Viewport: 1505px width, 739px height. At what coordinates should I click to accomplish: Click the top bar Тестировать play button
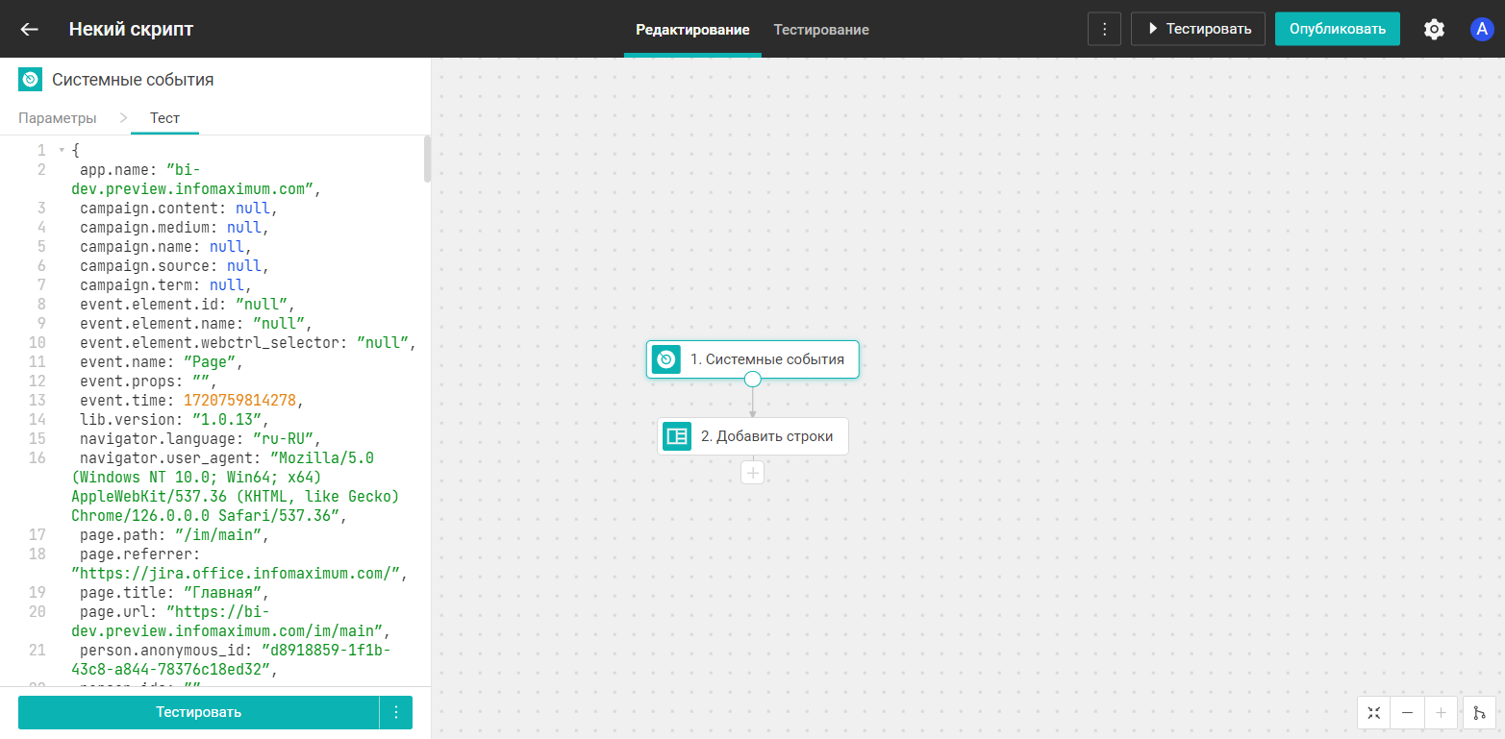[x=1197, y=29]
